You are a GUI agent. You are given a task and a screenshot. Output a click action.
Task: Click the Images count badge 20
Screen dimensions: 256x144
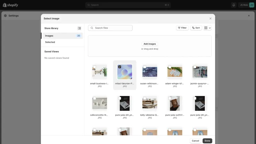click(78, 36)
